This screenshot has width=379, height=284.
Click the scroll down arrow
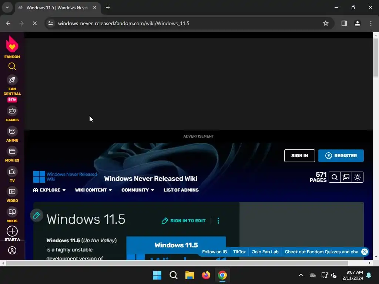(376, 257)
